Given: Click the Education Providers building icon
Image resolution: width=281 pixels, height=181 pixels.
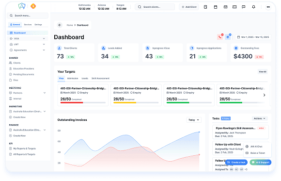Looking at the screenshot, I should pyautogui.click(x=10, y=68).
